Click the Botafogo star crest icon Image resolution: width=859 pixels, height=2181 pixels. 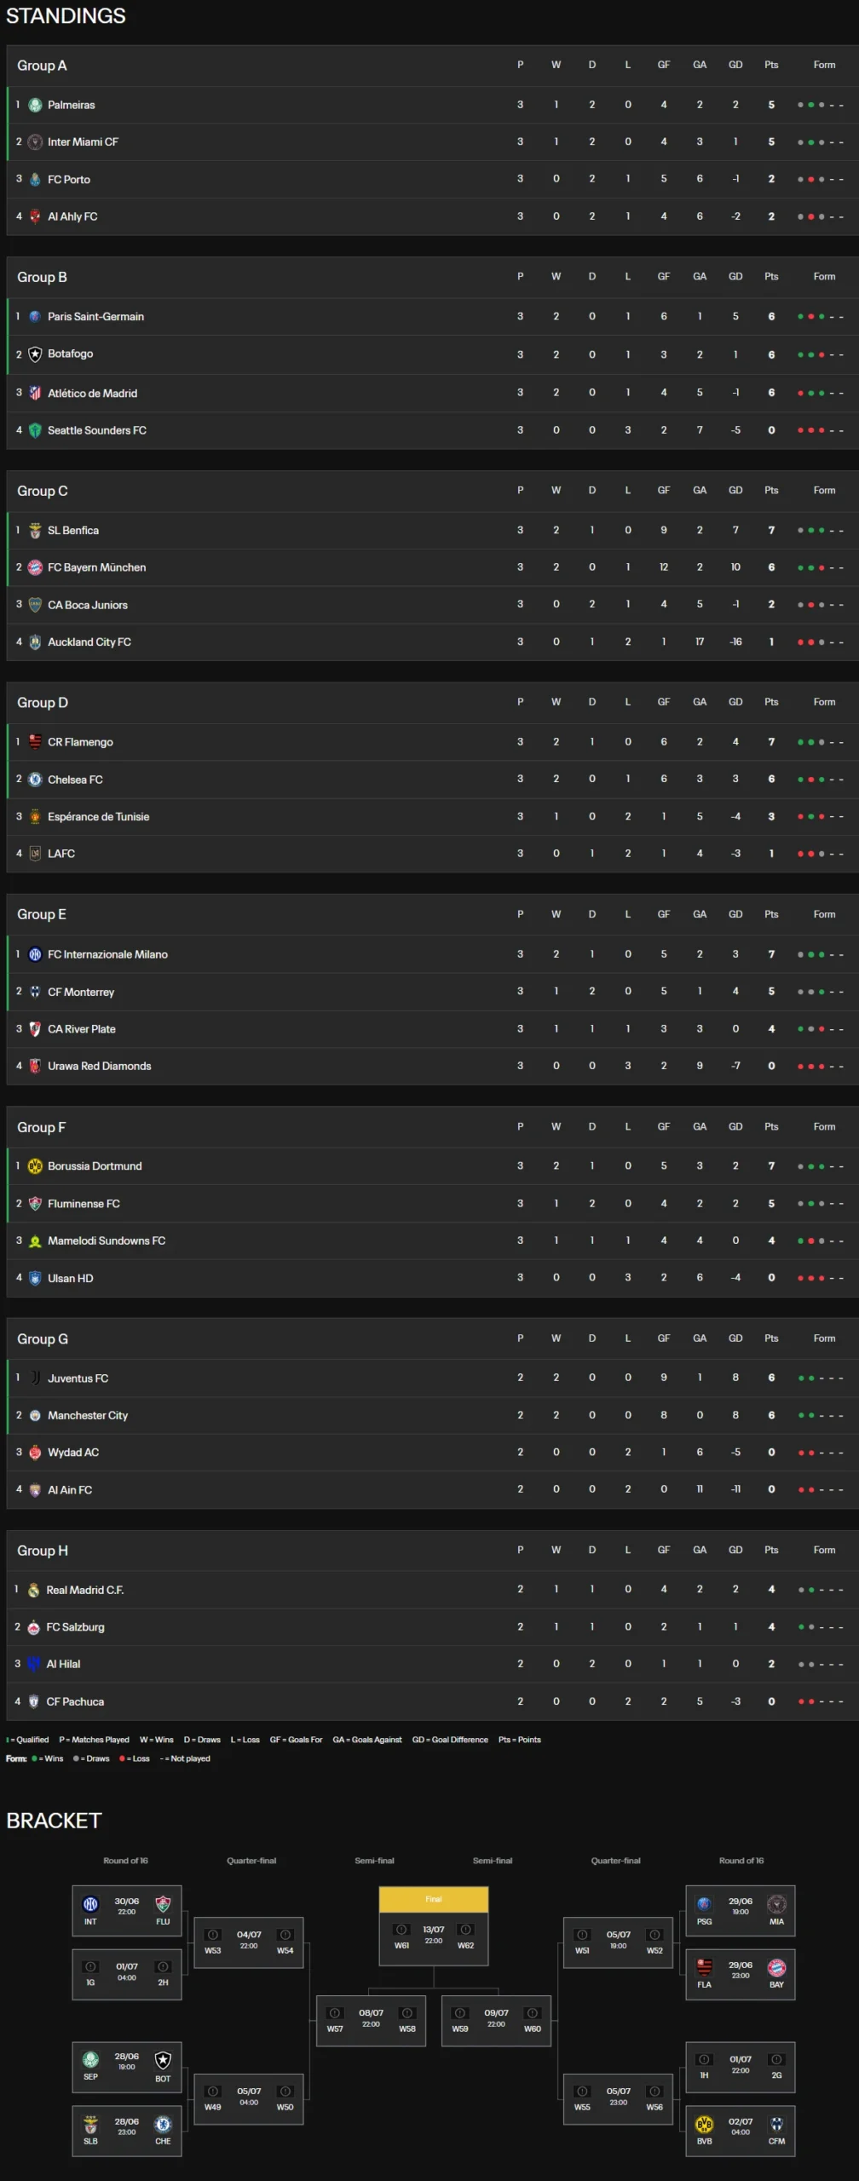point(35,354)
